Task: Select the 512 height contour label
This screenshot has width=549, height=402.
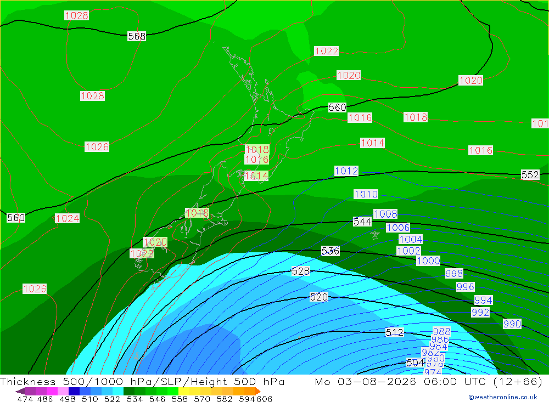Action: [394, 332]
